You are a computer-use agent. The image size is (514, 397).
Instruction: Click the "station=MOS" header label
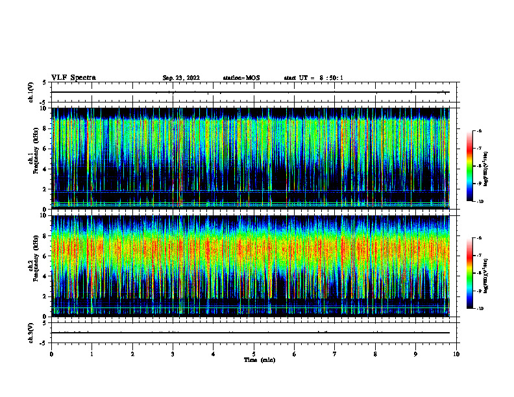pos(241,78)
